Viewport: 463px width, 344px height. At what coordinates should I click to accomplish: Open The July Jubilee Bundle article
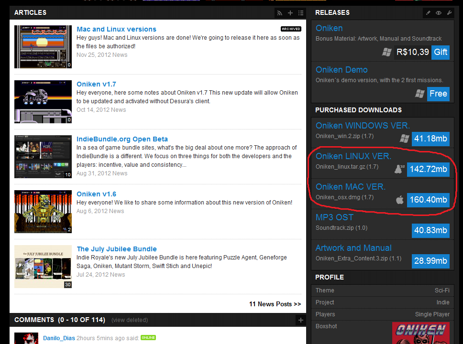tap(117, 249)
